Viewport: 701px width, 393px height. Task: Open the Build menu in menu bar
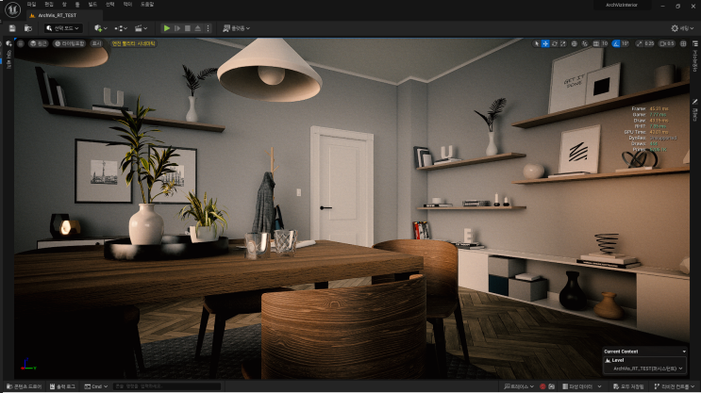92,5
